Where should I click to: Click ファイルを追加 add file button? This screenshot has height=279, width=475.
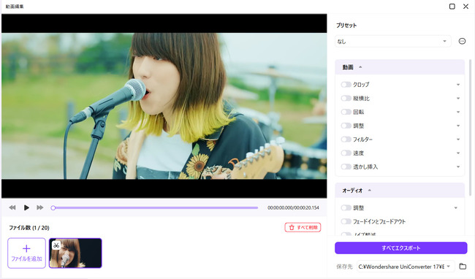coord(26,253)
